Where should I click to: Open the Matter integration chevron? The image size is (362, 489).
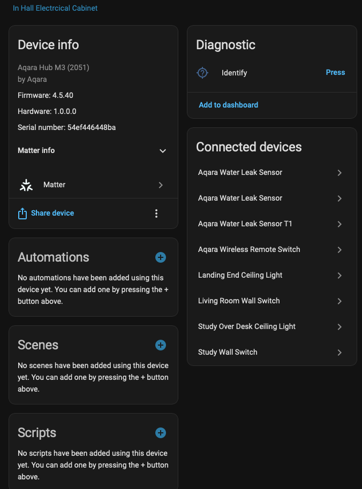[161, 185]
